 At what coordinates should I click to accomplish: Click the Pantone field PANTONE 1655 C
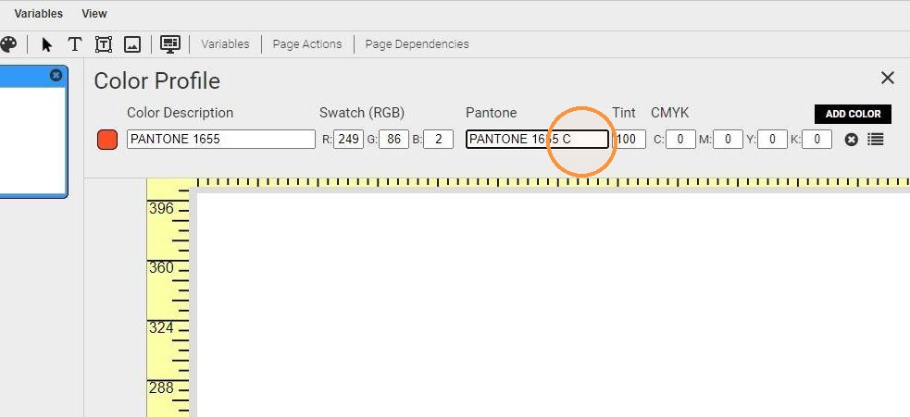pyautogui.click(x=538, y=140)
